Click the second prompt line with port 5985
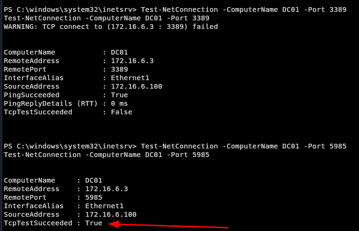This screenshot has height=231, width=359. (175, 146)
